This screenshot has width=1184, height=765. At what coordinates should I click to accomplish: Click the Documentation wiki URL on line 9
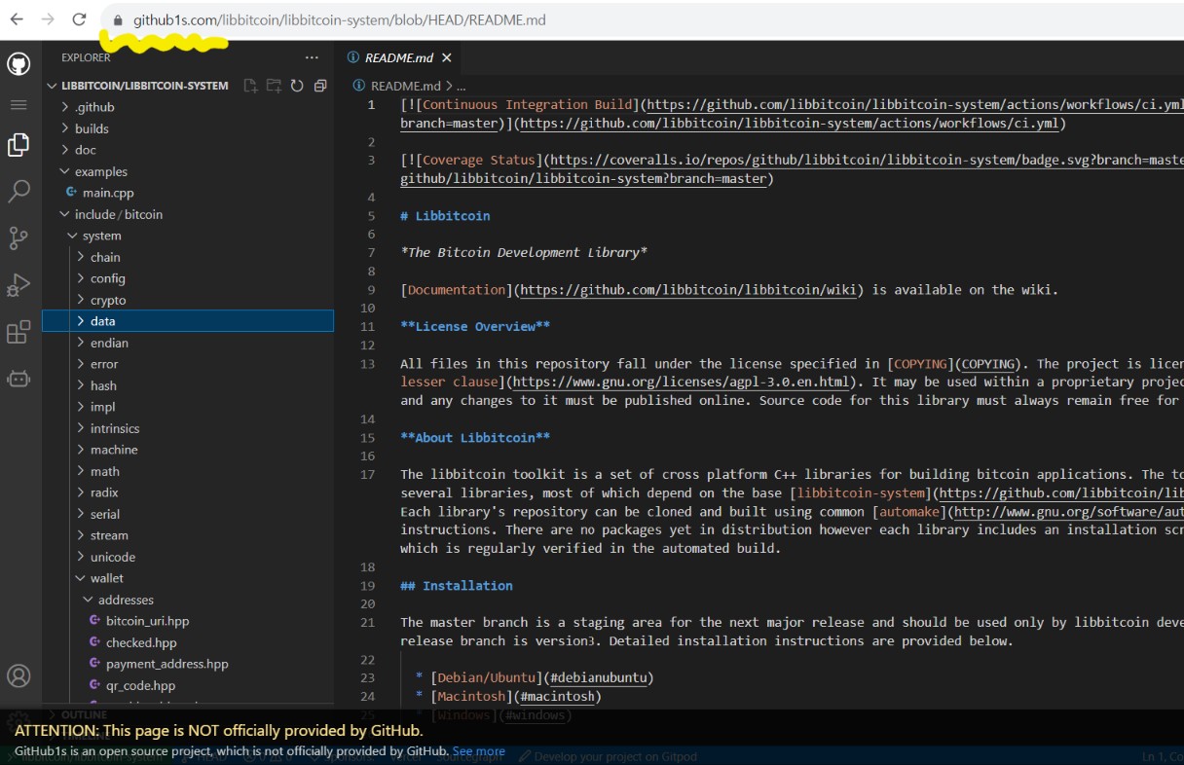[x=686, y=289]
